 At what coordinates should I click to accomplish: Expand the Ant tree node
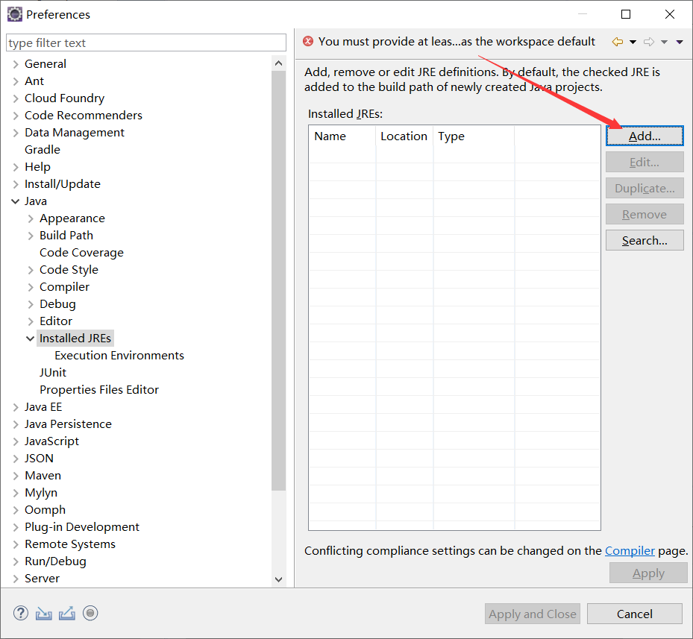click(16, 82)
